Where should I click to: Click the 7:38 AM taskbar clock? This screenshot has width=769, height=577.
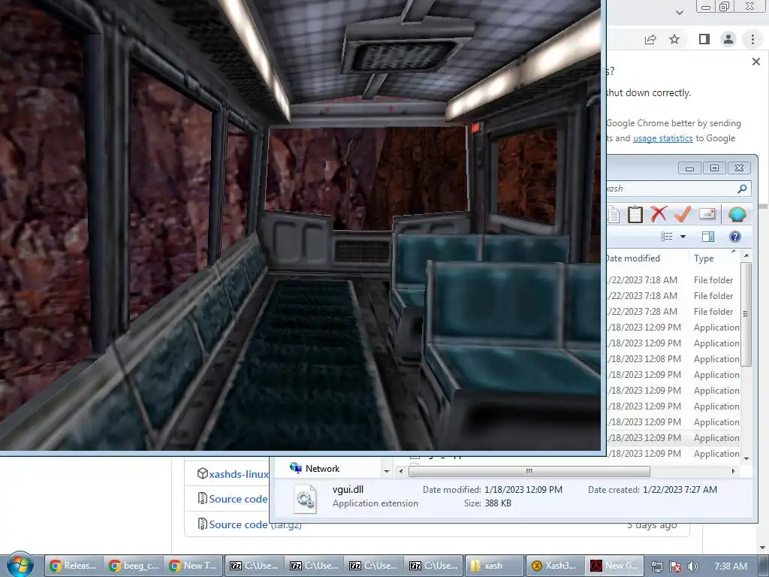pos(731,566)
